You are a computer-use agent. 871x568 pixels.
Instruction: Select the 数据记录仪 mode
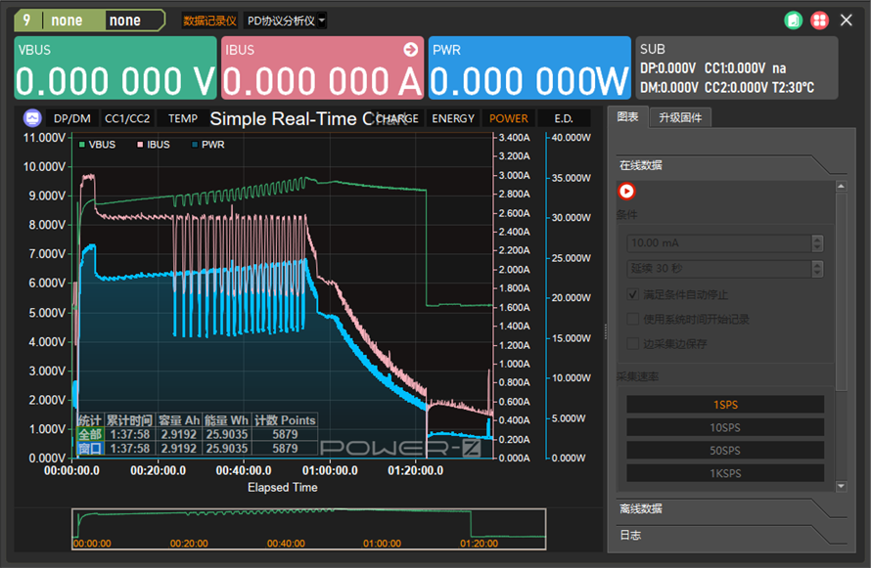point(209,22)
